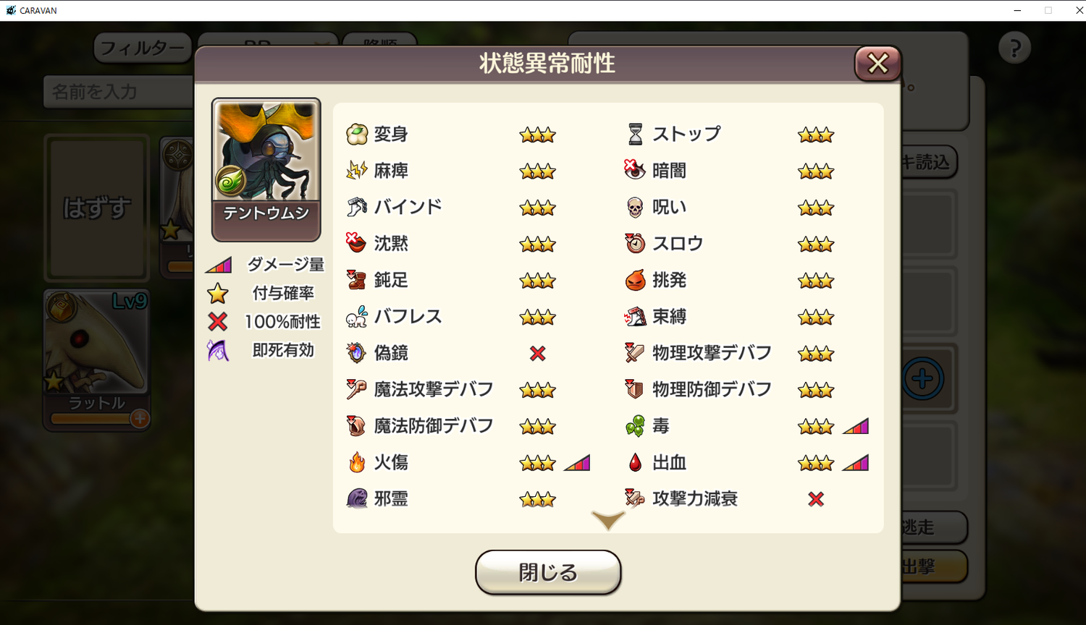Click the スロウ stopwatch icon
Viewport: 1086px width, 625px height.
(635, 243)
